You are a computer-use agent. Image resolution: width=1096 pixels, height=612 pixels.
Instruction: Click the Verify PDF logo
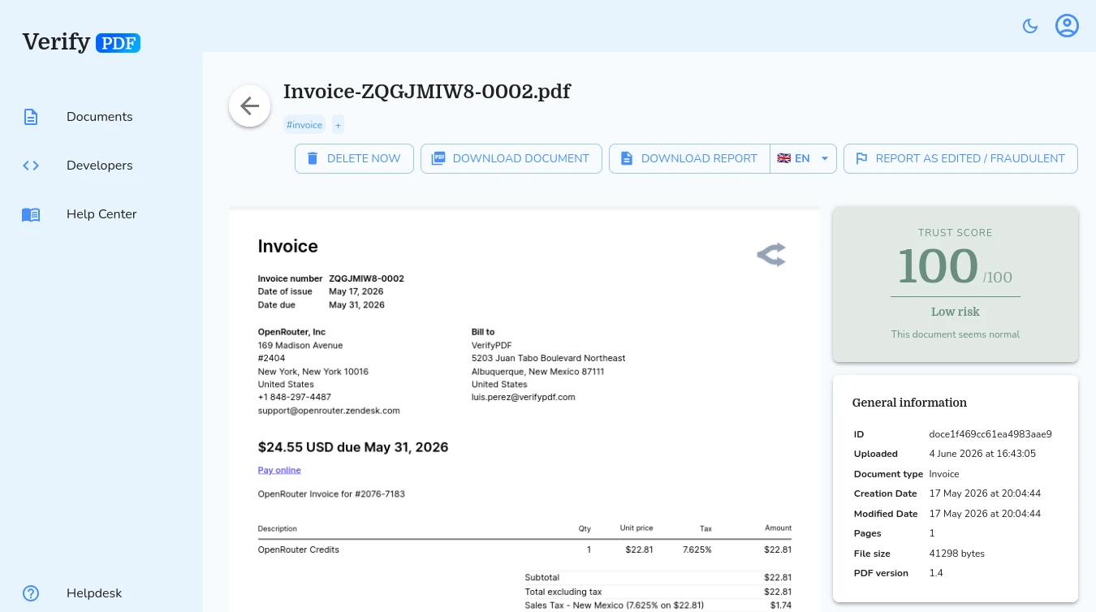(x=81, y=41)
